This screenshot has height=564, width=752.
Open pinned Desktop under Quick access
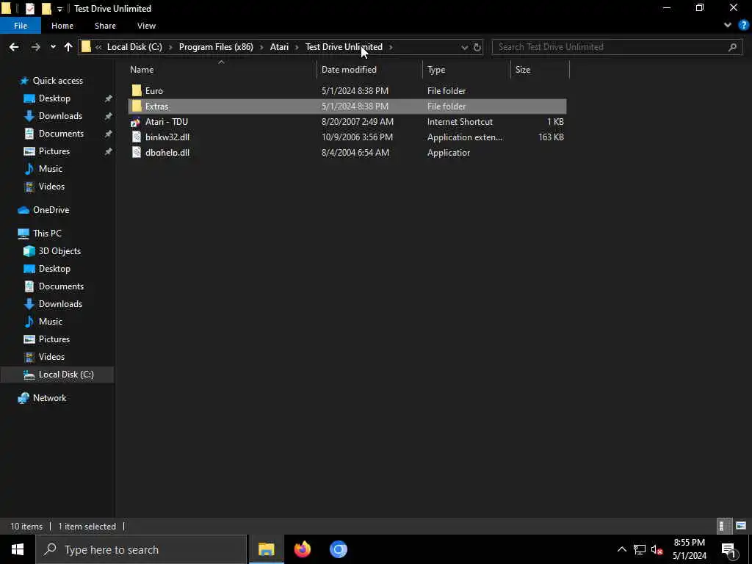coord(54,98)
